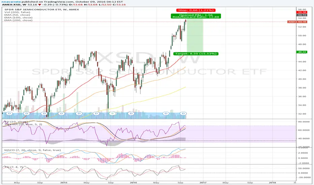Select the red Stop: 0.66 (1.21%) label

coord(196,10)
